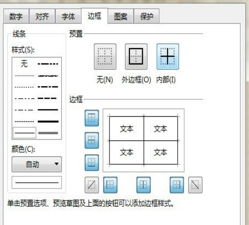Open the 字体 tab
249x225 pixels.
point(68,17)
